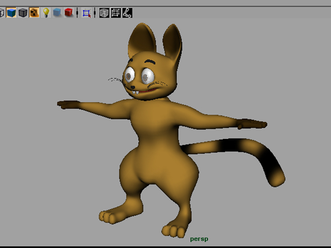
Task: Enable Wireframe on Shaded dark cube icon
Action: coord(23,12)
